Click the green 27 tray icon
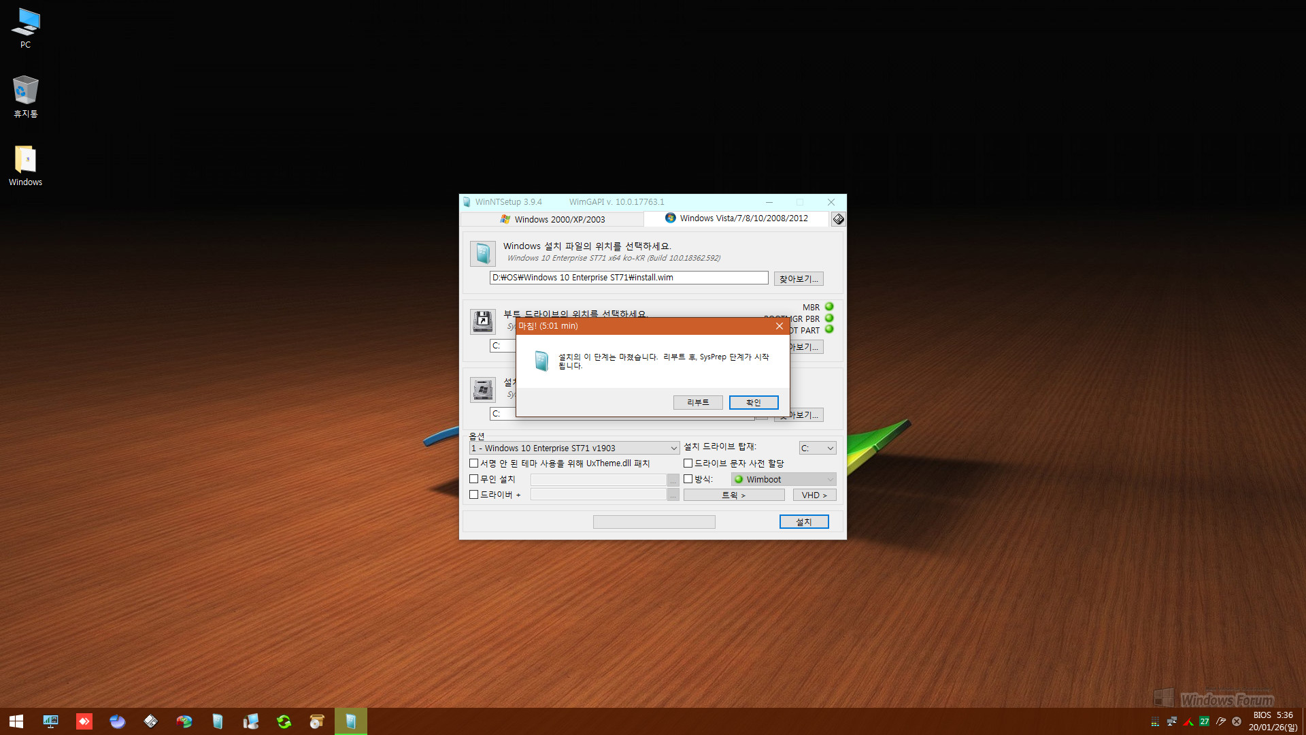This screenshot has width=1306, height=735. [x=1204, y=721]
